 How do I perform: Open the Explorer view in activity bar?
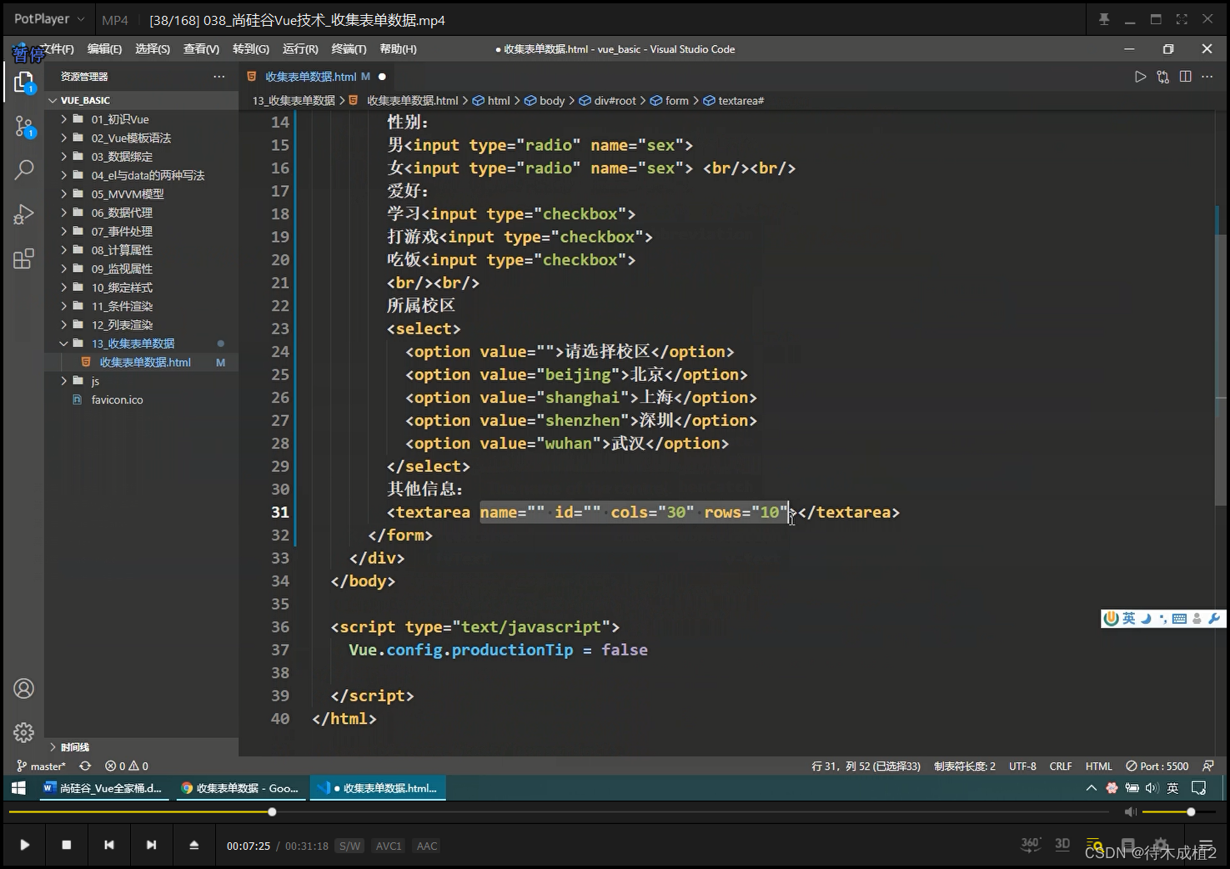pyautogui.click(x=24, y=82)
